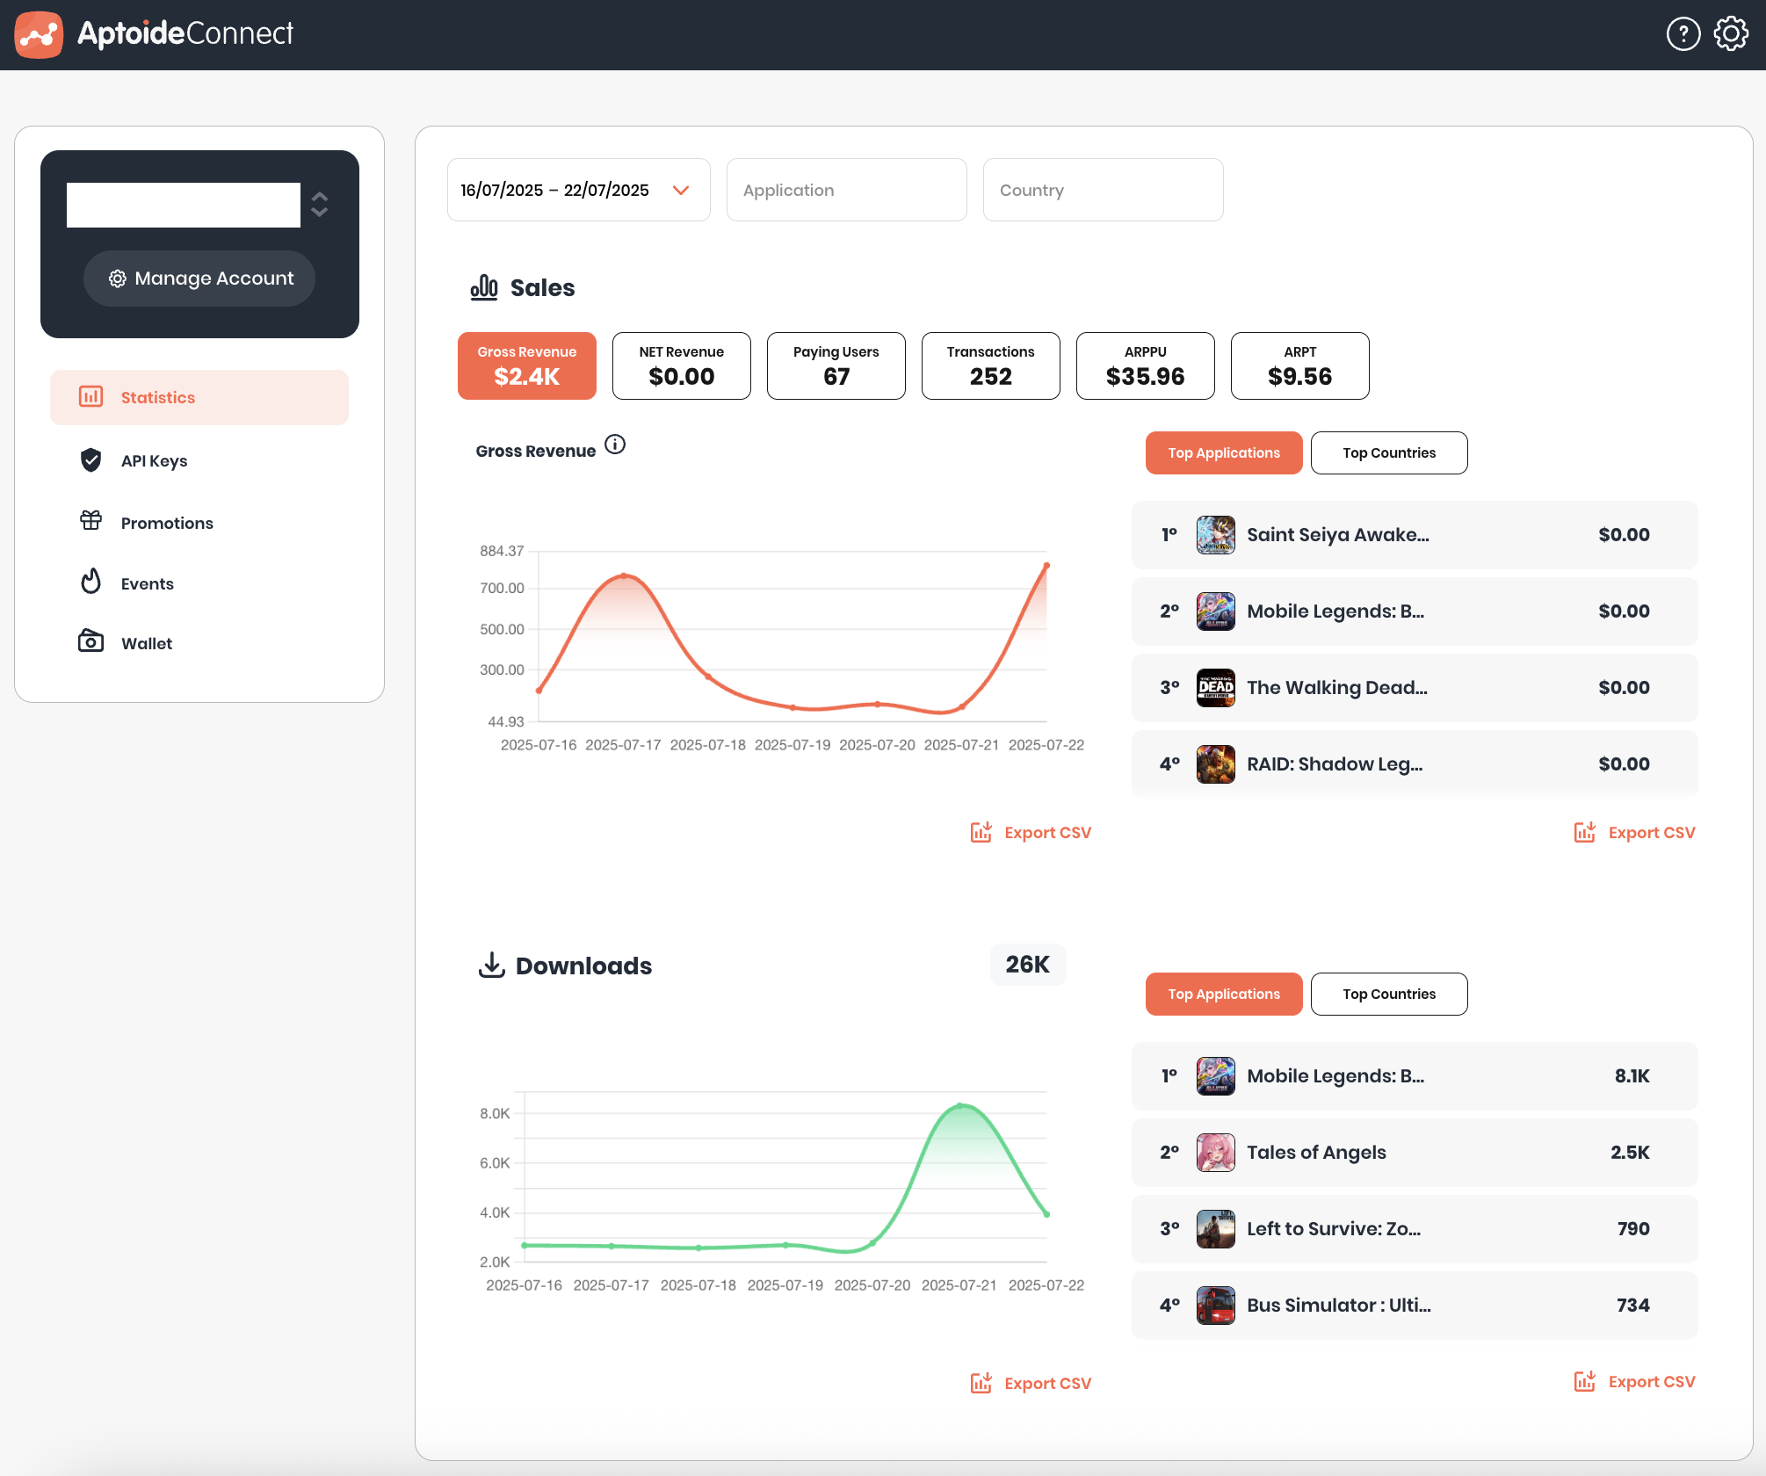
Task: Click the gear icon inside Manage Account
Action: (118, 279)
